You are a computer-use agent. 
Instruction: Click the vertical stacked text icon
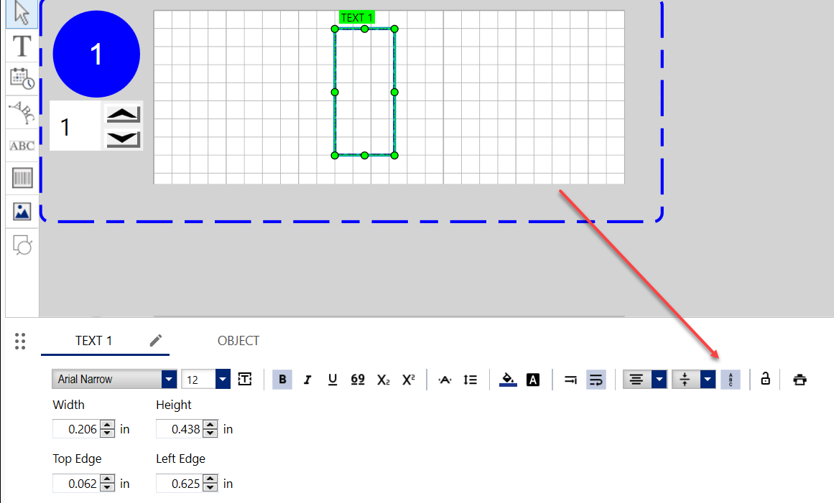point(730,380)
